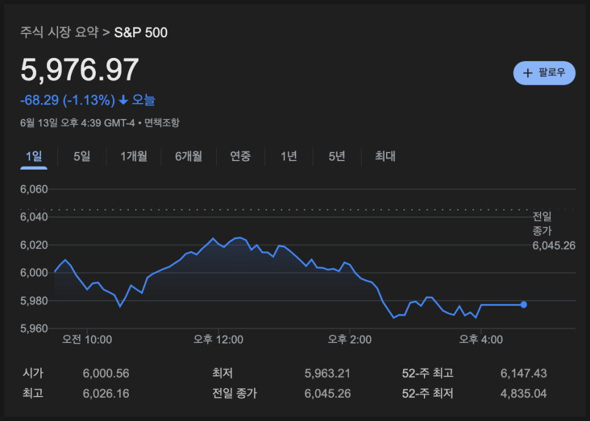Click the 5,960 price axis label

pos(34,328)
